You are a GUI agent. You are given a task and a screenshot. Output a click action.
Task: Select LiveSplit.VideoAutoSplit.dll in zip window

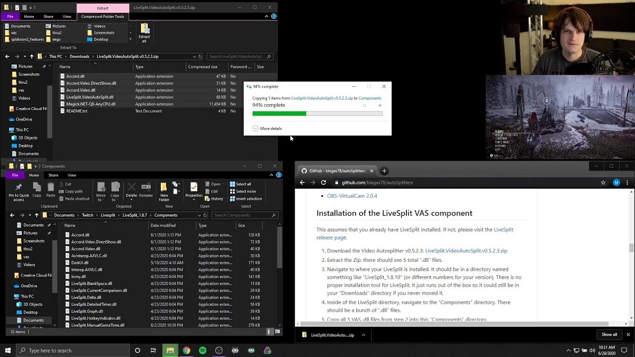[x=90, y=97]
